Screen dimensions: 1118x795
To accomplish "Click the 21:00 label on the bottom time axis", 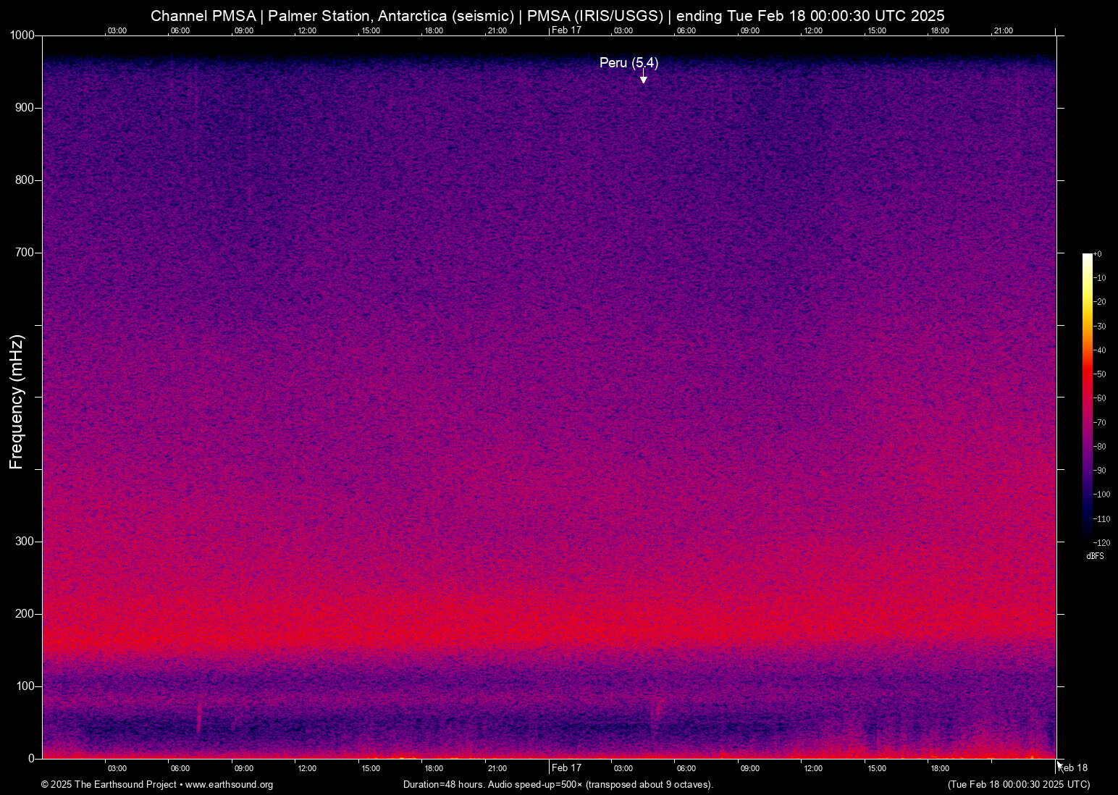I will (x=497, y=768).
